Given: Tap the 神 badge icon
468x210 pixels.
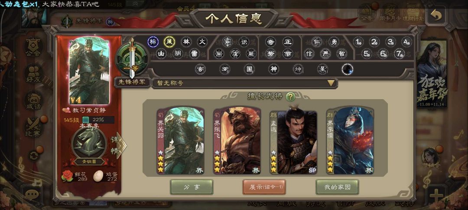Looking at the screenshot, I should point(273,69).
